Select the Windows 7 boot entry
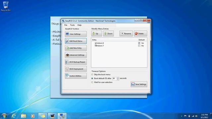The image size is (212, 119). [x=99, y=46]
